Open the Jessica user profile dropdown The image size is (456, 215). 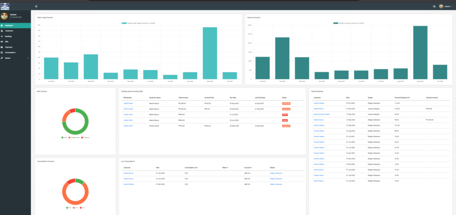pos(446,6)
